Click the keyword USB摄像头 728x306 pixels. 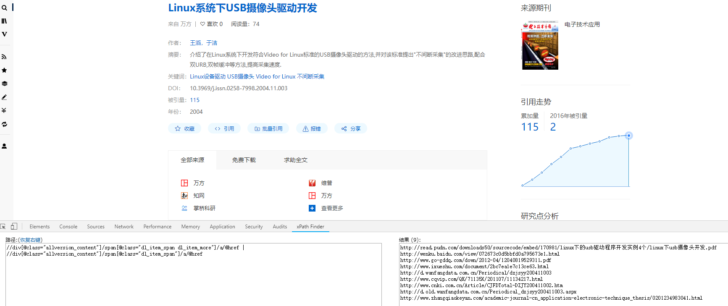(x=241, y=76)
